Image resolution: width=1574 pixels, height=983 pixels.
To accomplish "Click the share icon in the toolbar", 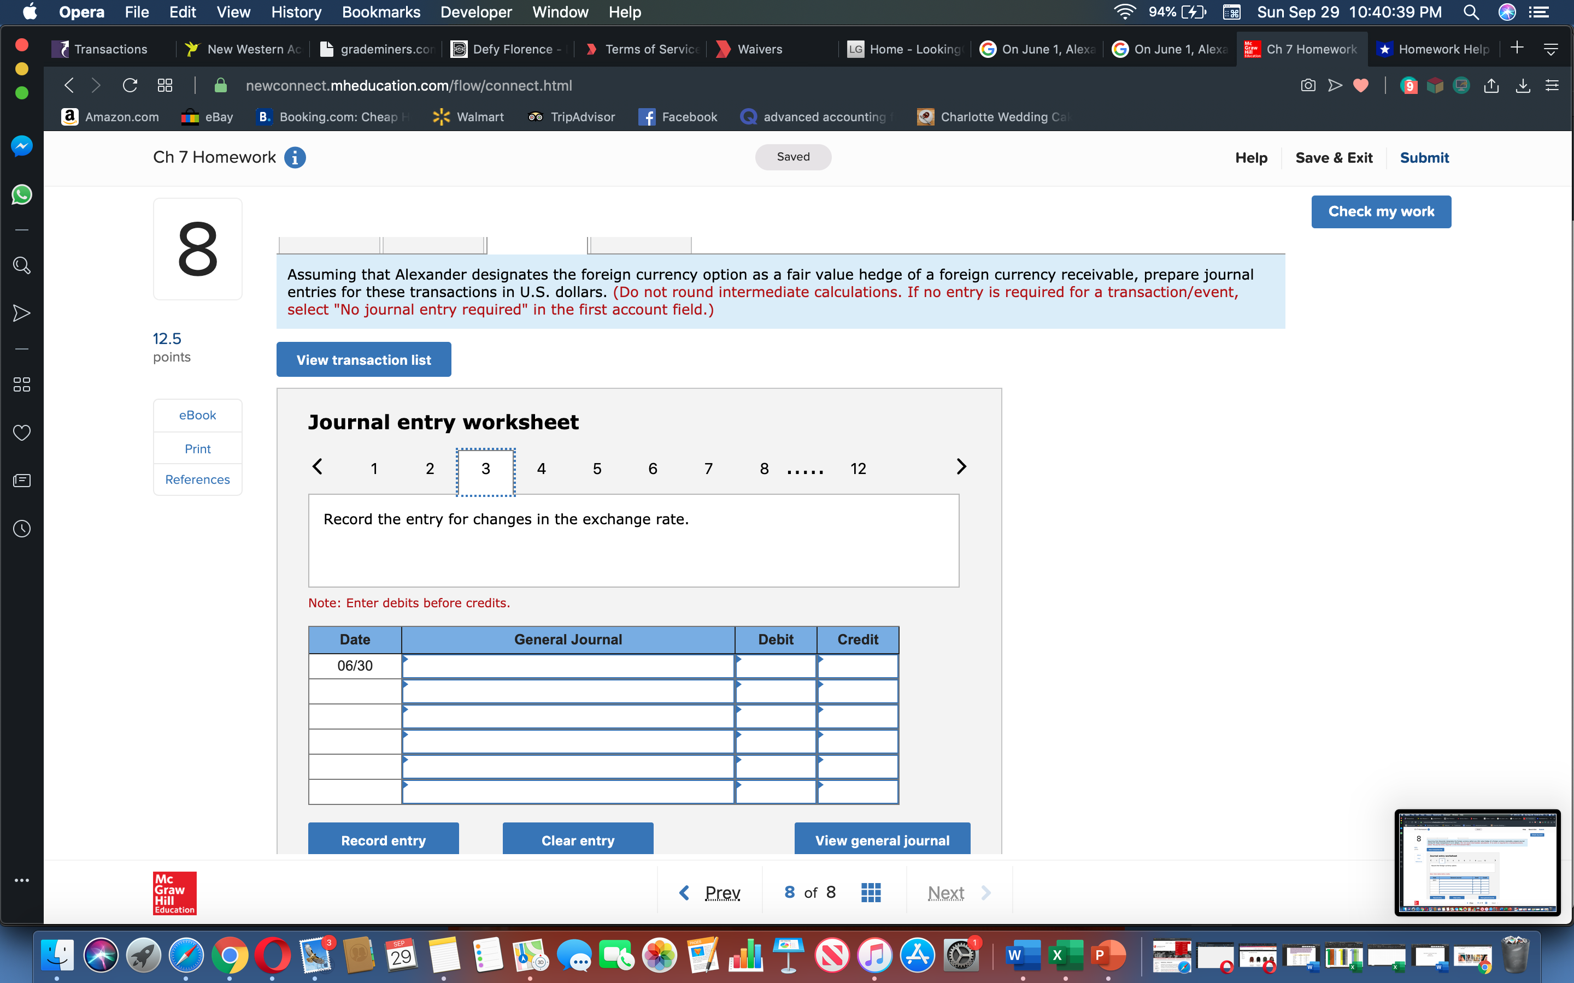I will (1491, 85).
